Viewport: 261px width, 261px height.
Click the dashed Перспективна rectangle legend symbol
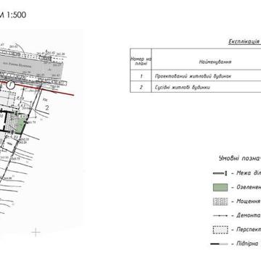[x=220, y=229]
